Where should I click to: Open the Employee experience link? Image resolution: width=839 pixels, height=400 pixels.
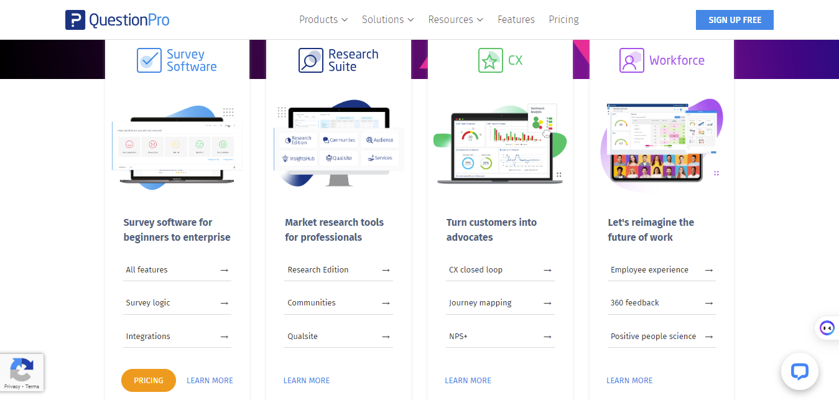[649, 270]
